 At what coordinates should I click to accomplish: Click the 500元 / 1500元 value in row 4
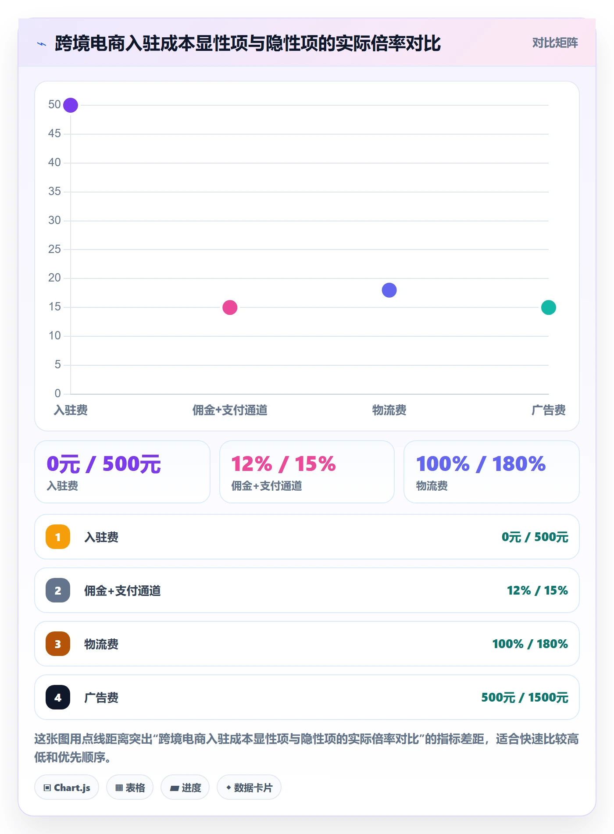pos(525,698)
